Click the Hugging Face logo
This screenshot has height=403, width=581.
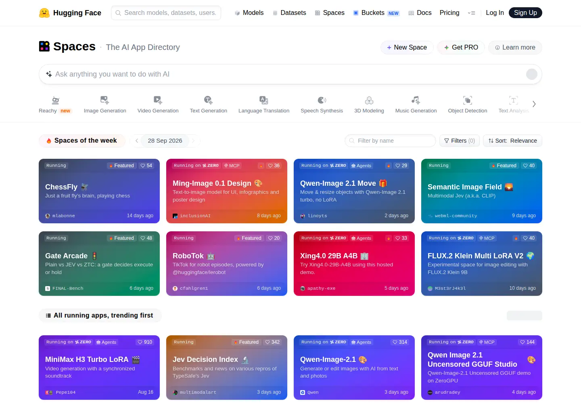[44, 13]
